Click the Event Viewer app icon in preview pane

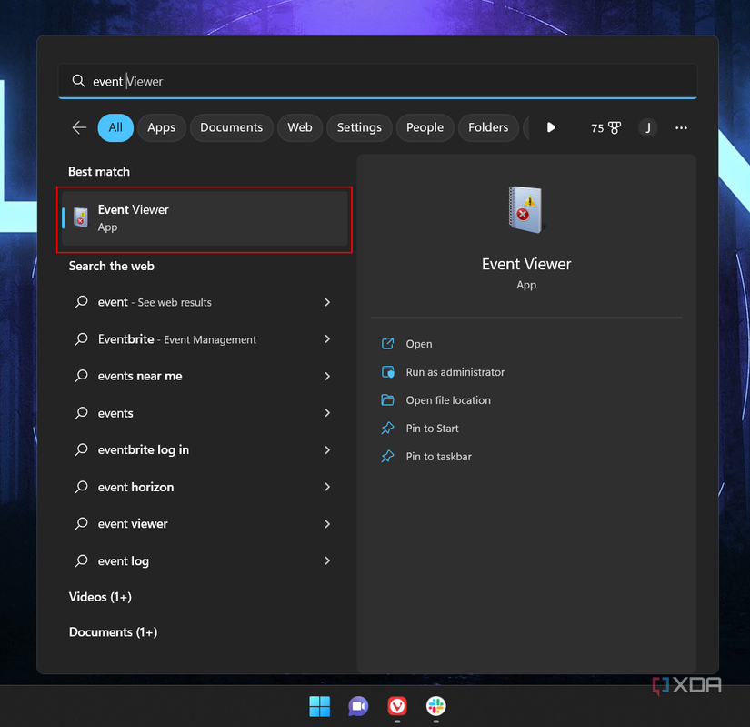click(x=525, y=209)
